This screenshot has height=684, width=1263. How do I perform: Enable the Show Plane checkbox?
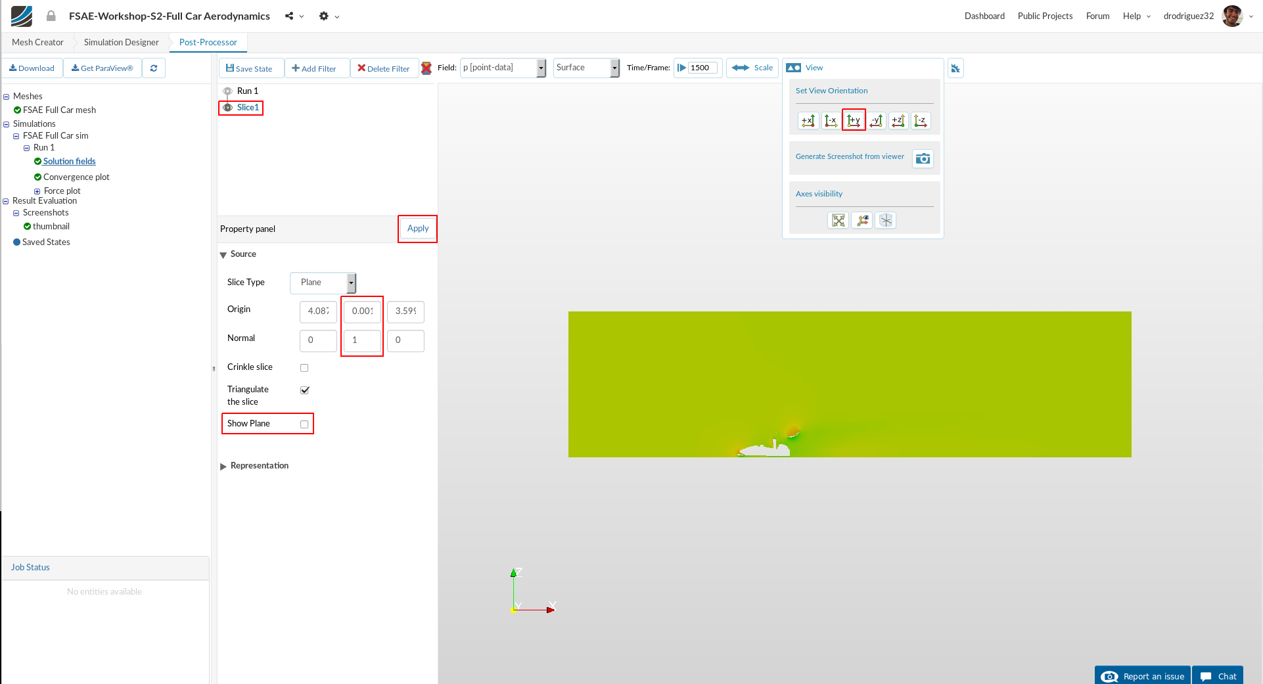(x=304, y=424)
